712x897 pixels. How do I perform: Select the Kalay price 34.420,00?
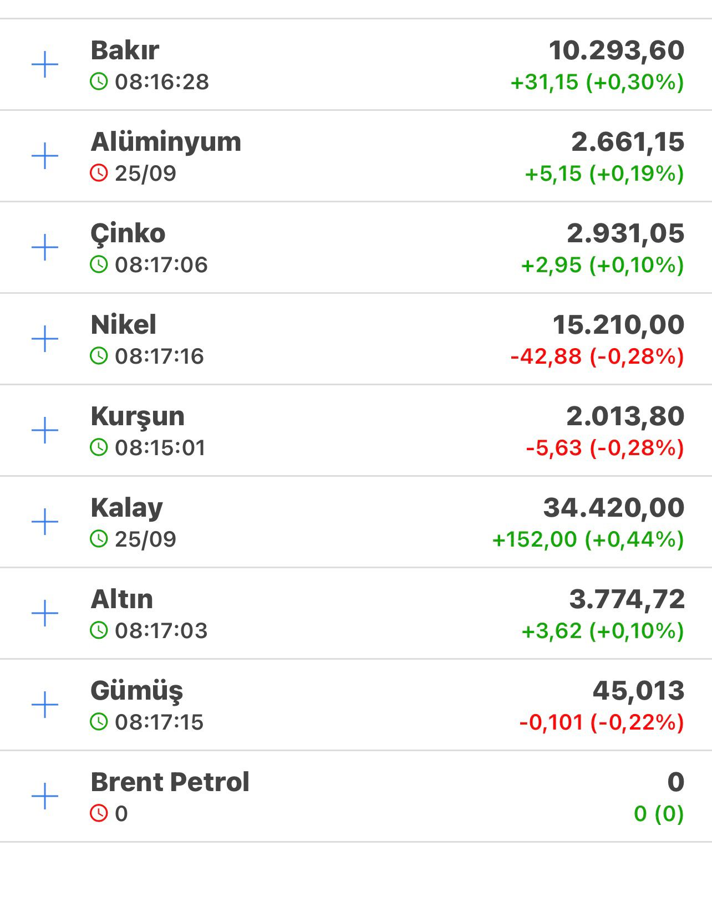pyautogui.click(x=614, y=508)
